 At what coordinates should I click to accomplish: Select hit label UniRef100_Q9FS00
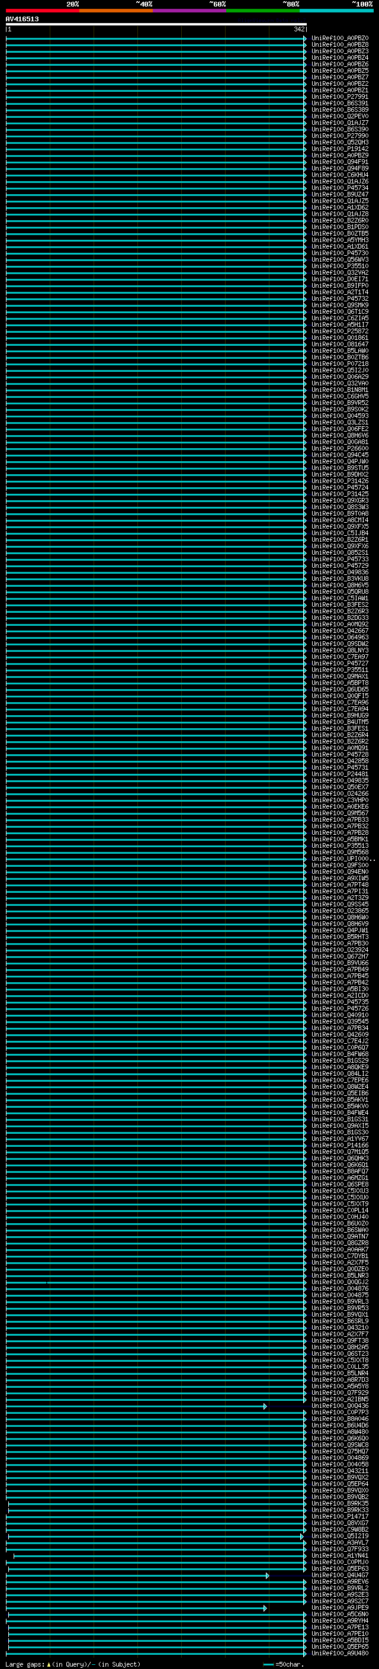click(340, 865)
